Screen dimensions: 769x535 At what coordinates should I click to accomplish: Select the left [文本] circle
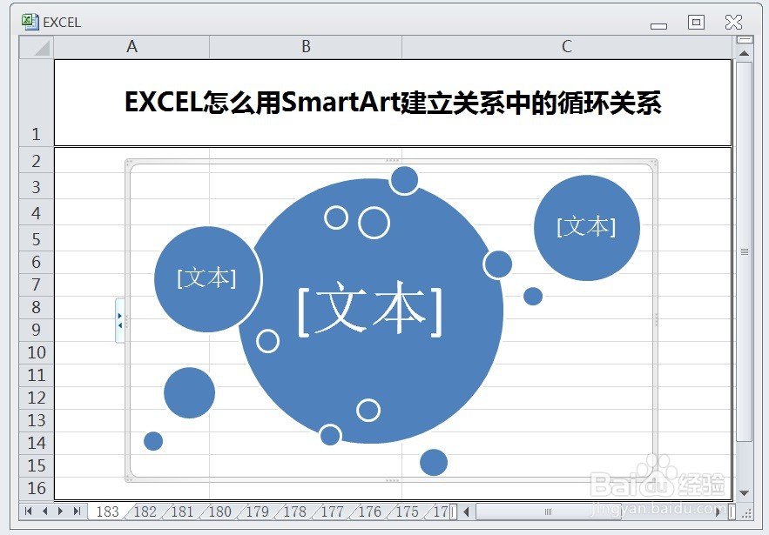207,278
